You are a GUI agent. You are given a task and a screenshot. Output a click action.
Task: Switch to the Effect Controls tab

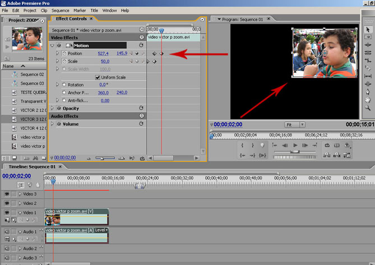[x=71, y=19]
